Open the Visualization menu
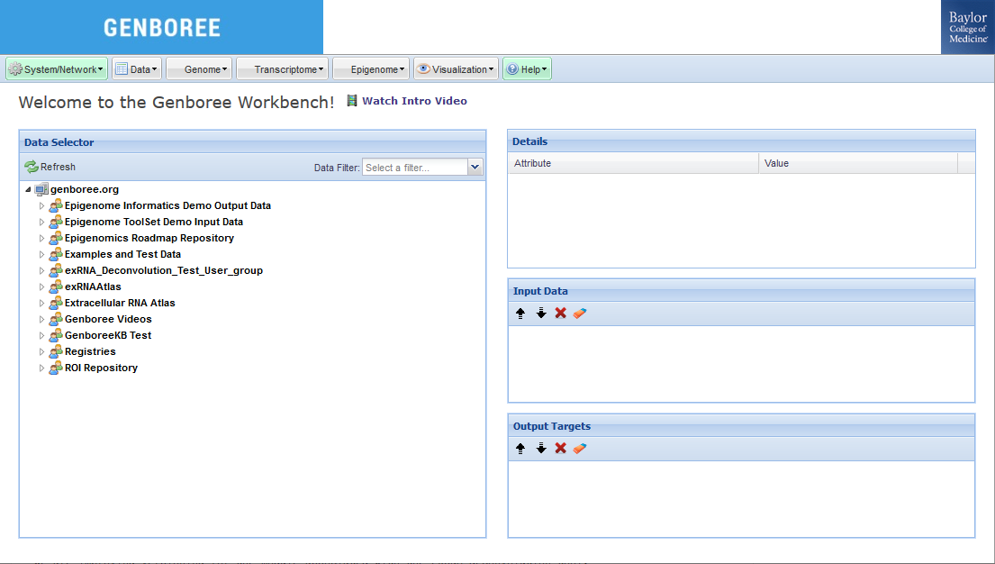 click(456, 69)
